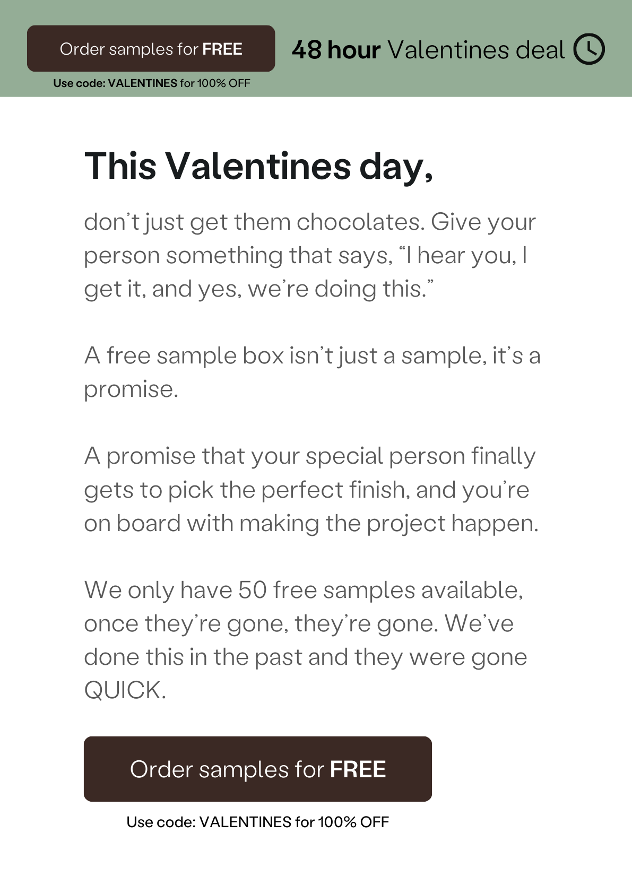632x894 pixels.
Task: Click the 'This Valentines day,' headline
Action: (x=259, y=166)
